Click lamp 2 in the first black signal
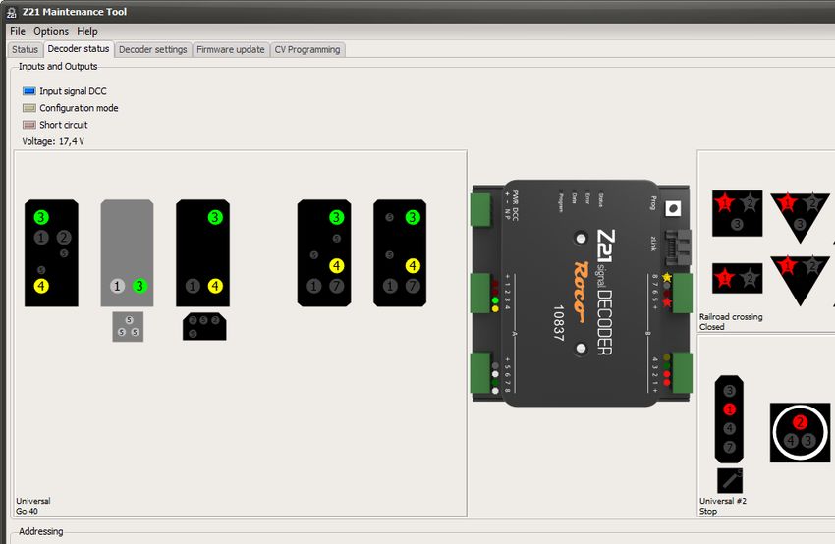The image size is (835, 544). 64,238
